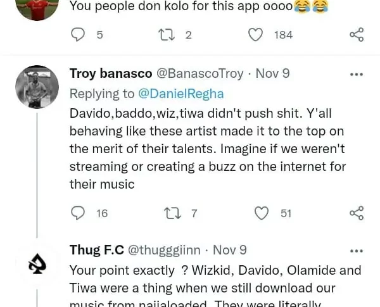380x307 pixels.
Task: Open the @BanascoTroy handle
Action: (199, 73)
